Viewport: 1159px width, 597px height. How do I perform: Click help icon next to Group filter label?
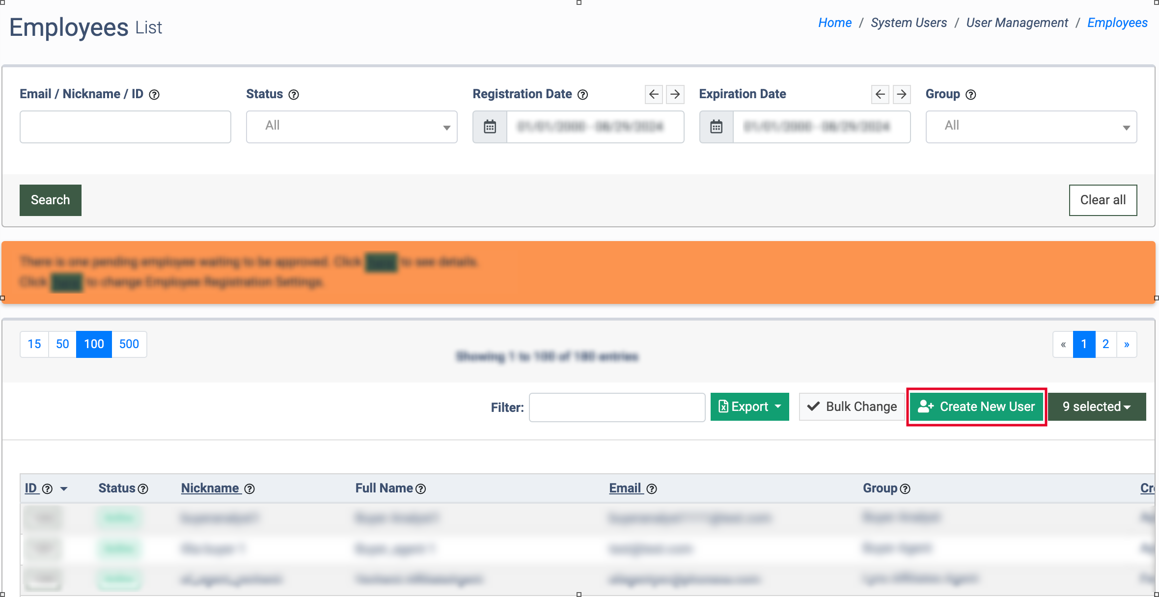(x=971, y=95)
